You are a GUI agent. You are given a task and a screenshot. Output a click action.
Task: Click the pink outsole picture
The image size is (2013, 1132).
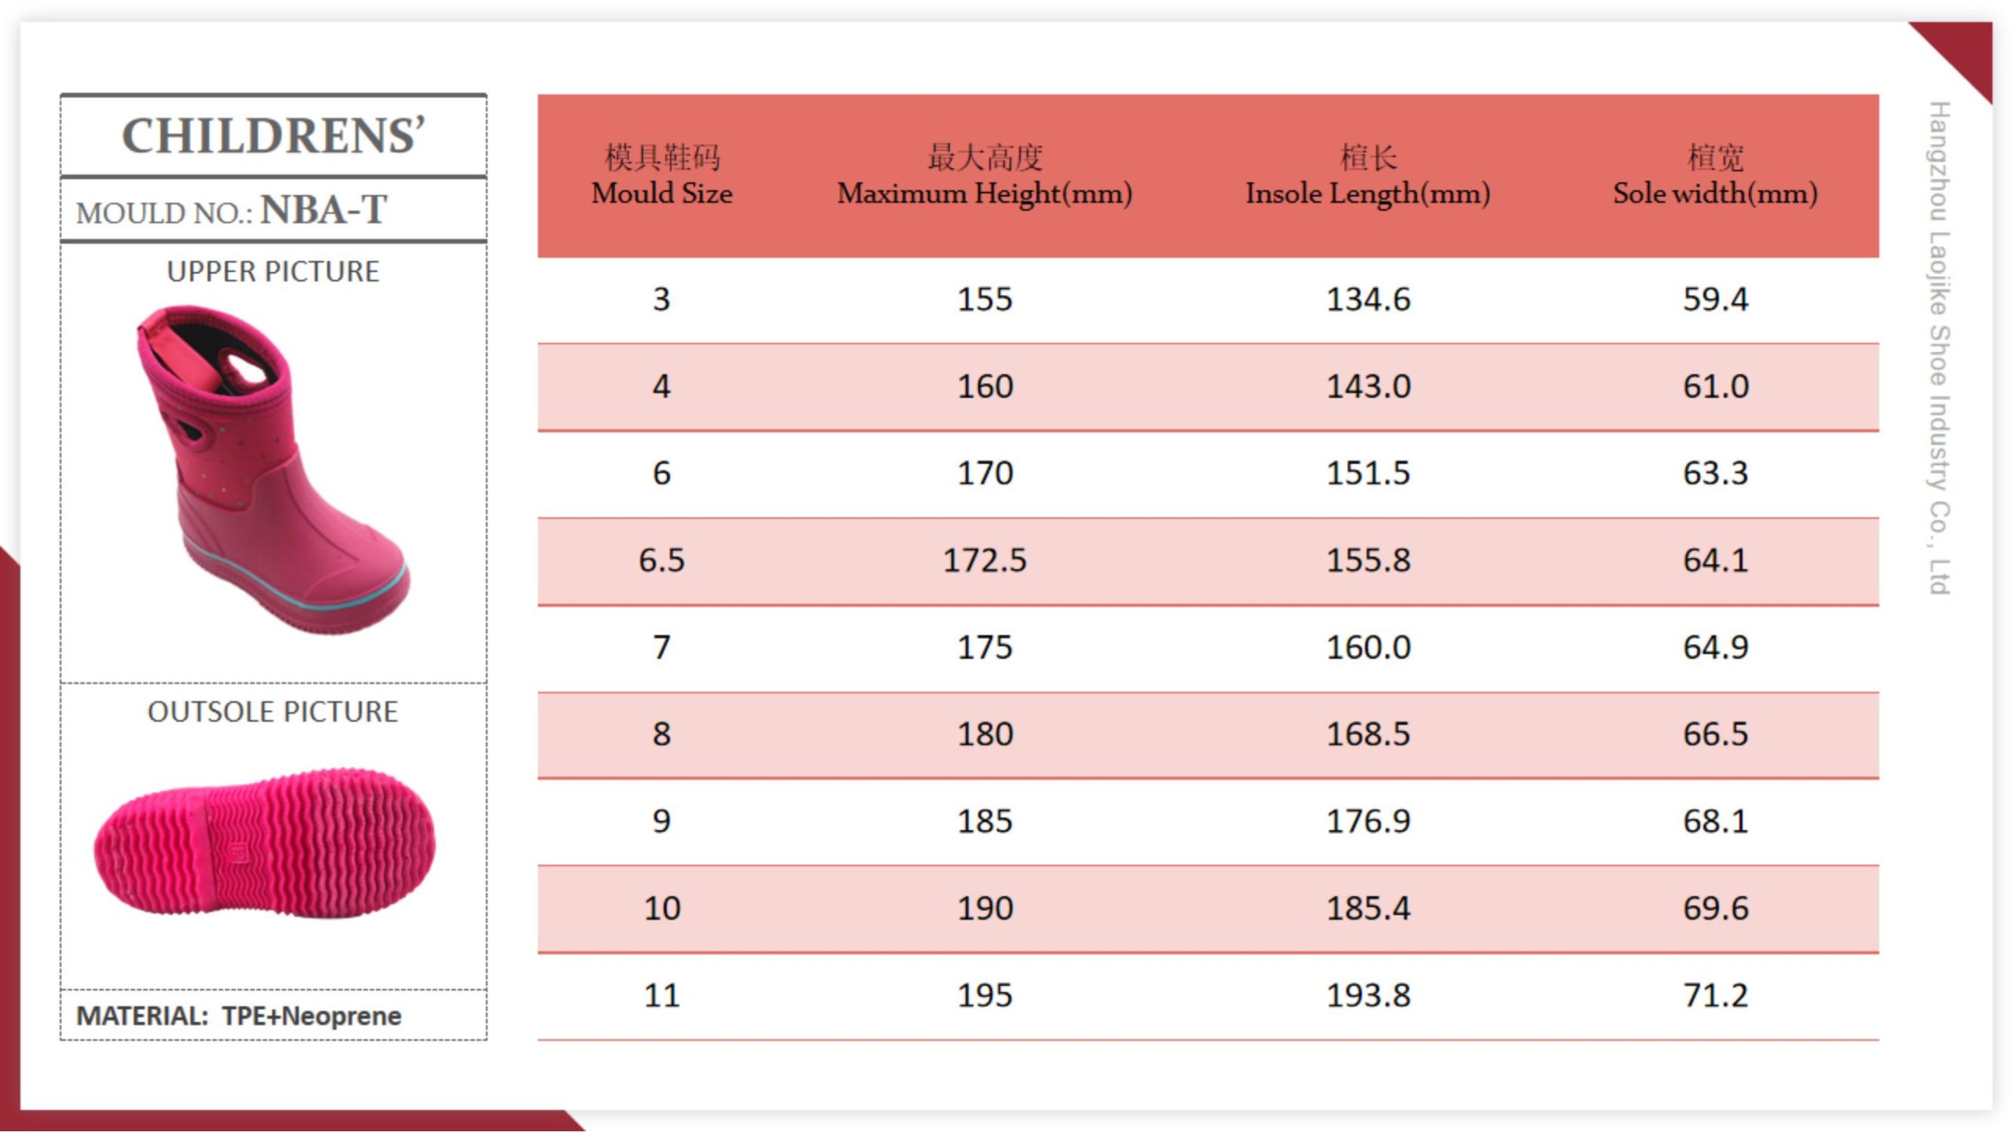tap(264, 843)
